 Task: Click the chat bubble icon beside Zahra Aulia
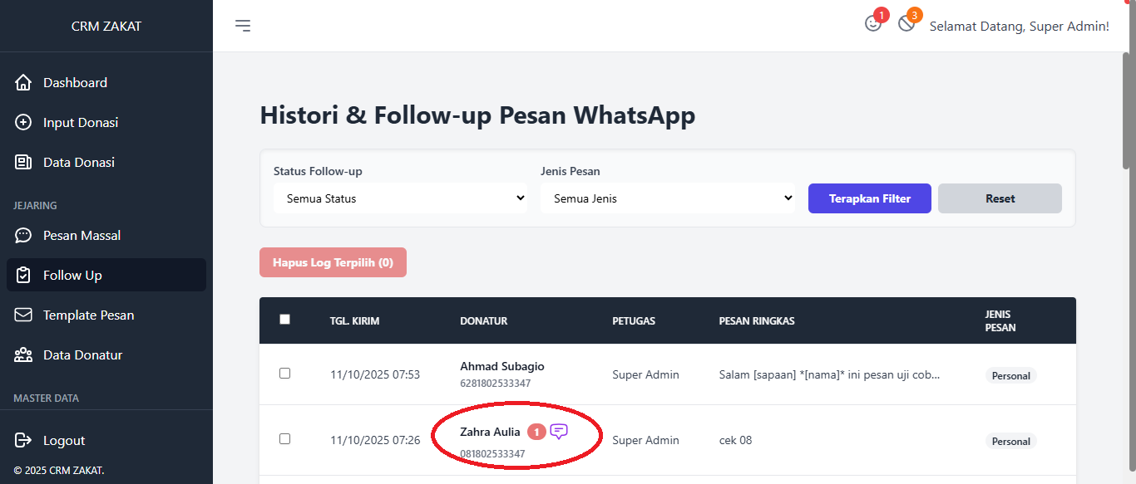point(559,432)
